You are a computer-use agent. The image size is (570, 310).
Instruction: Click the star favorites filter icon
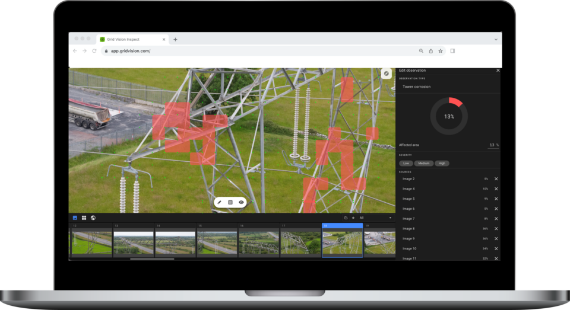(x=353, y=218)
